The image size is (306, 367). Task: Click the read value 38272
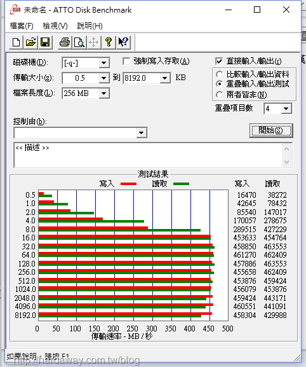tap(277, 195)
